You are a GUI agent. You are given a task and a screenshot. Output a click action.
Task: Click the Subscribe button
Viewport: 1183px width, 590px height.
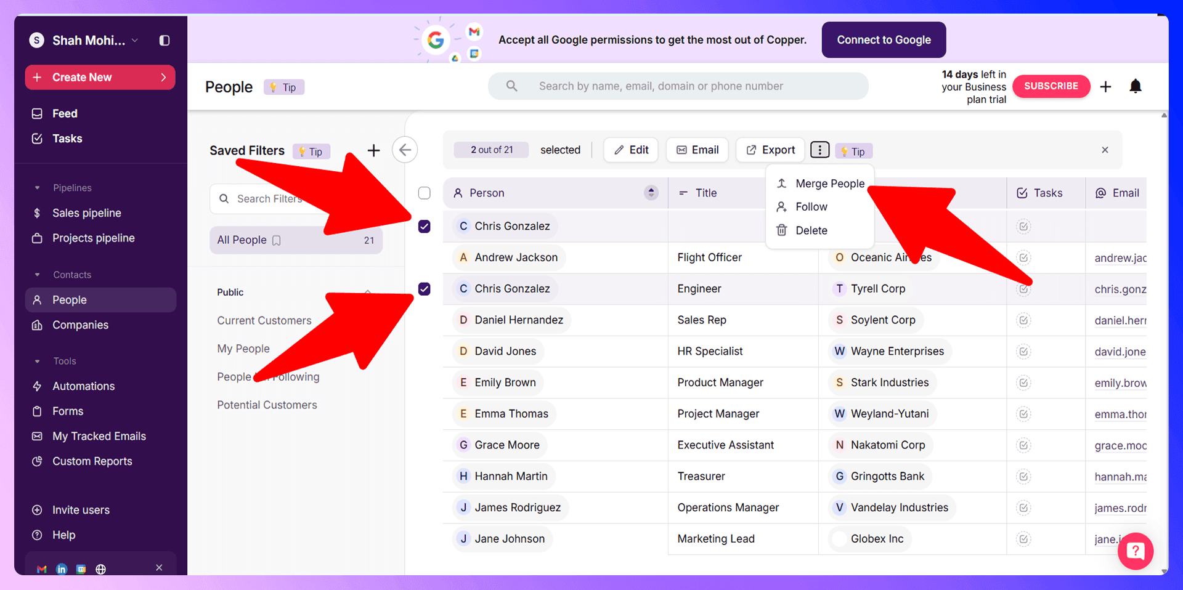coord(1051,86)
